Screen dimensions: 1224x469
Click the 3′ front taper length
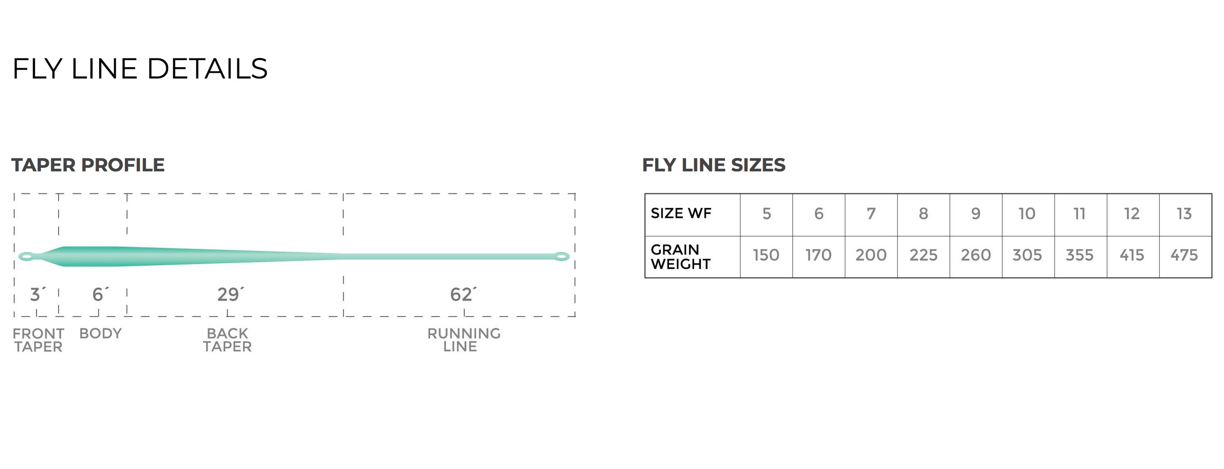click(37, 295)
